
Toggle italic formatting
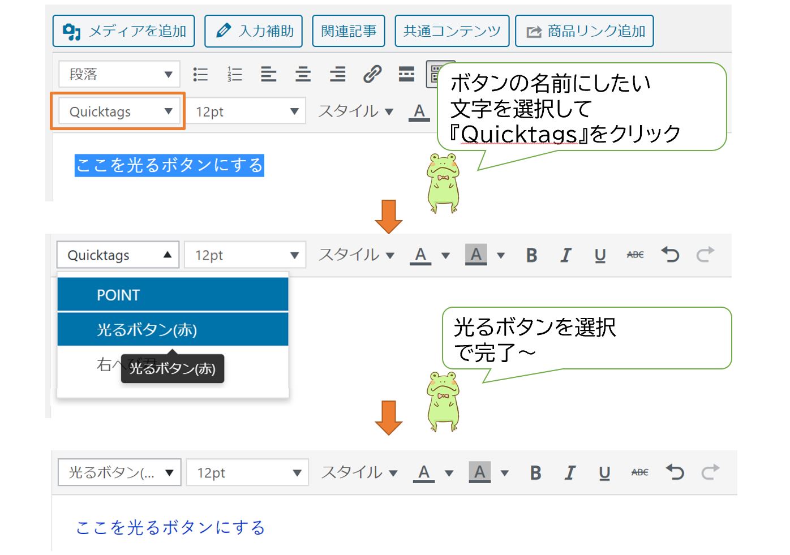pos(565,255)
